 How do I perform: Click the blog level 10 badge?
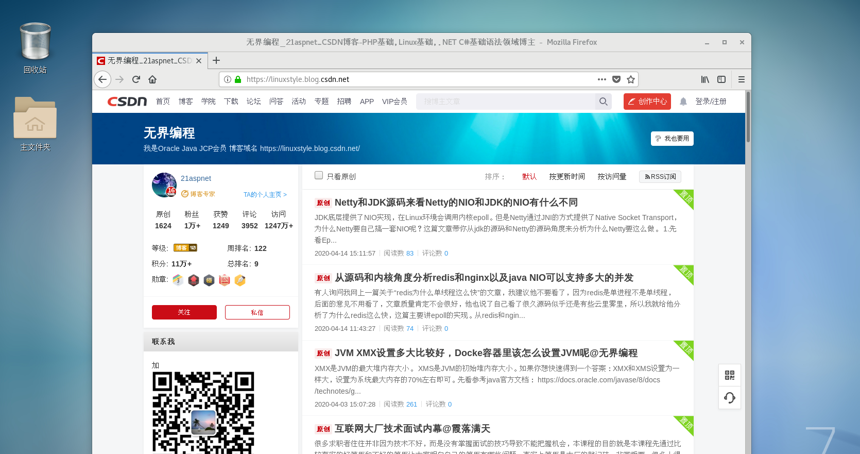185,248
